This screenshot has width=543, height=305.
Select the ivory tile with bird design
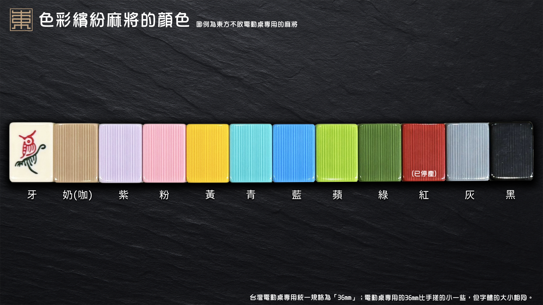click(x=31, y=152)
